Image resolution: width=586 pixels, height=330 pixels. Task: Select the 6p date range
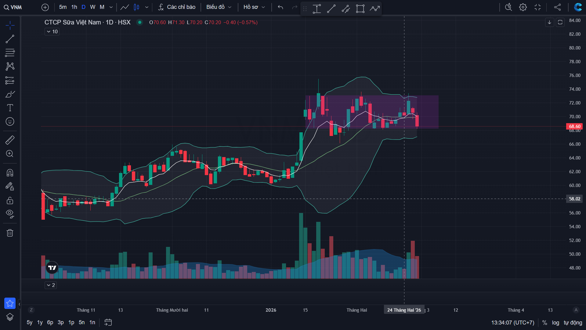click(x=50, y=322)
